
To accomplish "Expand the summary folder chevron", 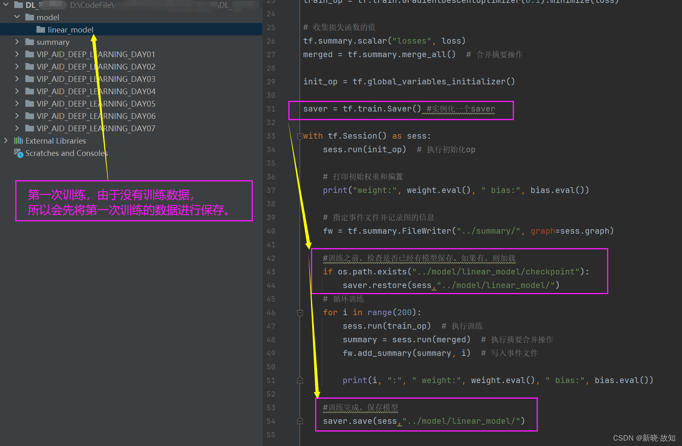I will [x=17, y=42].
